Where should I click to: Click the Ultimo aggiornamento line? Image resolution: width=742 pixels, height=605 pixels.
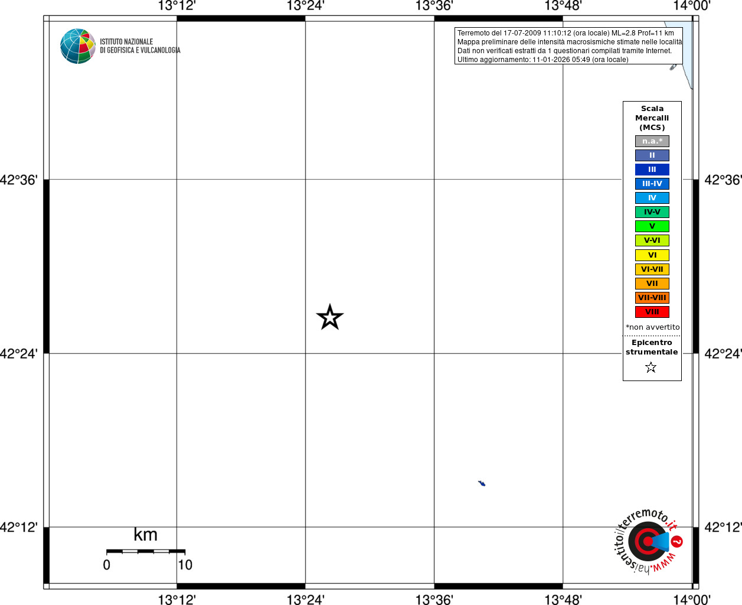[x=543, y=60]
